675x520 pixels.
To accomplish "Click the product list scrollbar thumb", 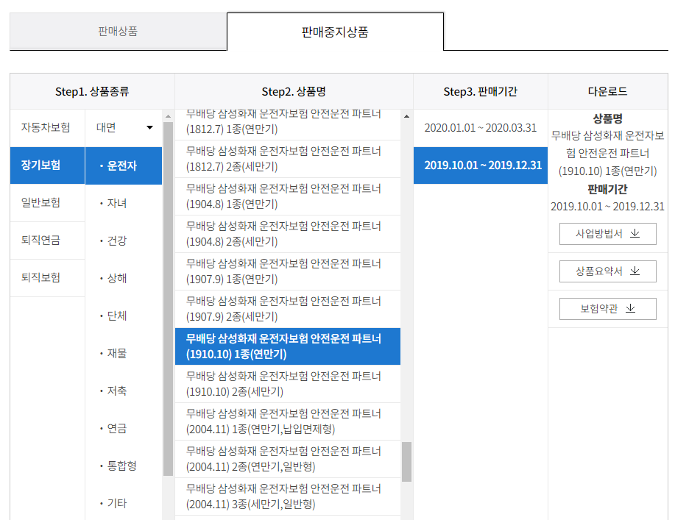I will [406, 461].
